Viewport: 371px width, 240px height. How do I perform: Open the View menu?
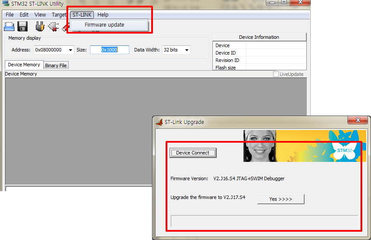40,15
